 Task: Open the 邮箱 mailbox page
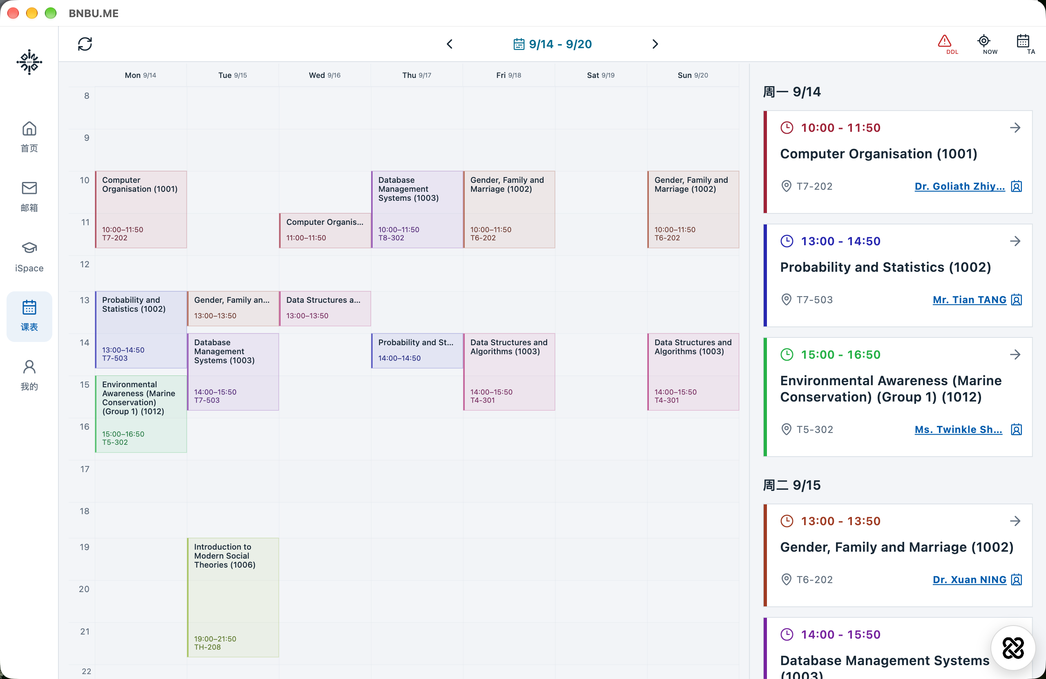[29, 196]
